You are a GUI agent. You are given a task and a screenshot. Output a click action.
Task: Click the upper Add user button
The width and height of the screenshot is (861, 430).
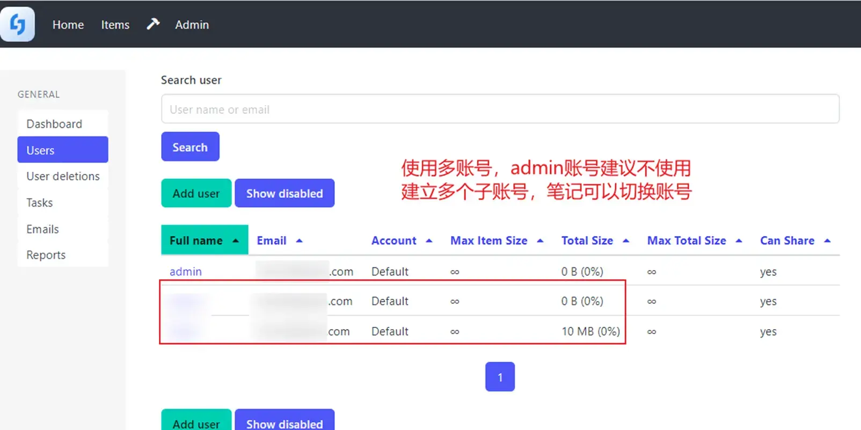click(196, 193)
